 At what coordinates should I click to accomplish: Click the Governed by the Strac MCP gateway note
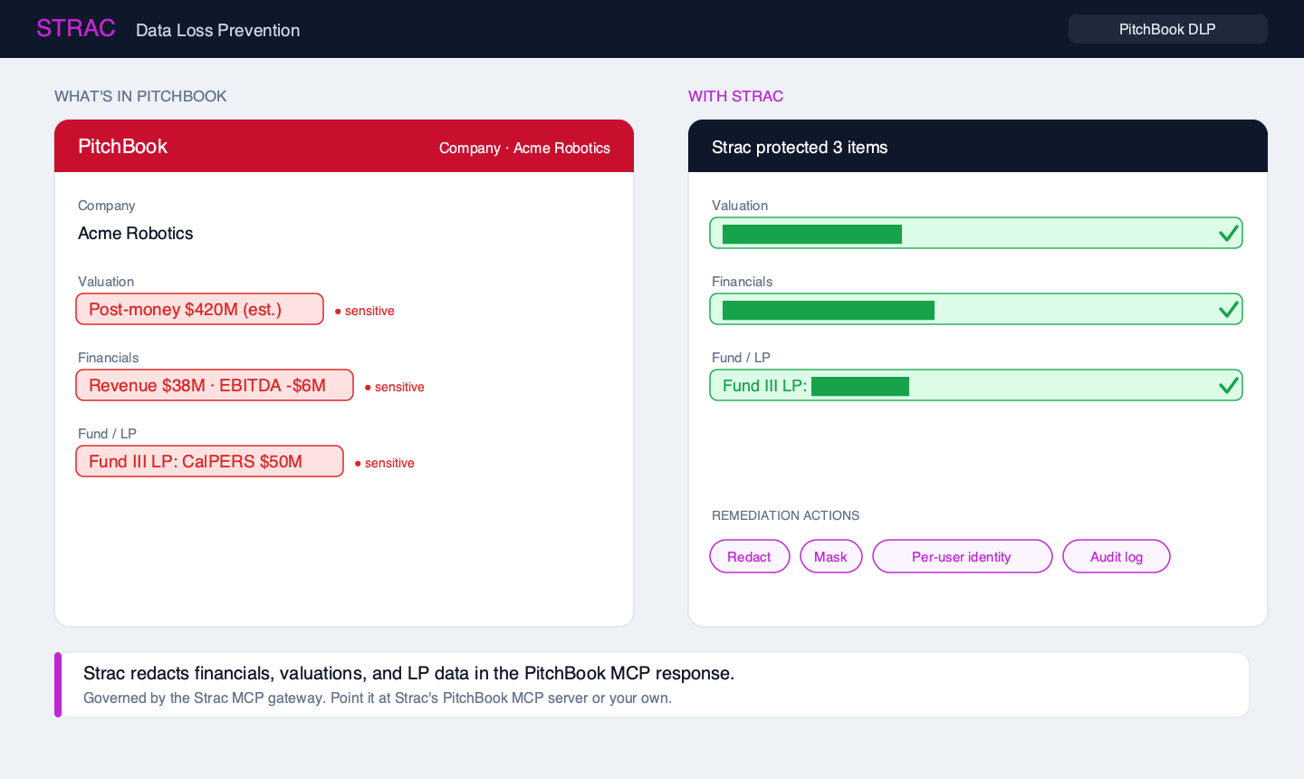(378, 697)
